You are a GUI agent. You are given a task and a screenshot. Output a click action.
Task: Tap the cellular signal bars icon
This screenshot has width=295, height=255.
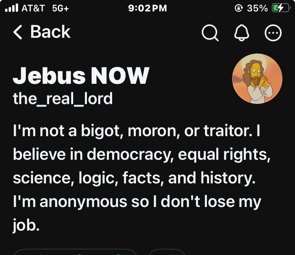coord(11,8)
